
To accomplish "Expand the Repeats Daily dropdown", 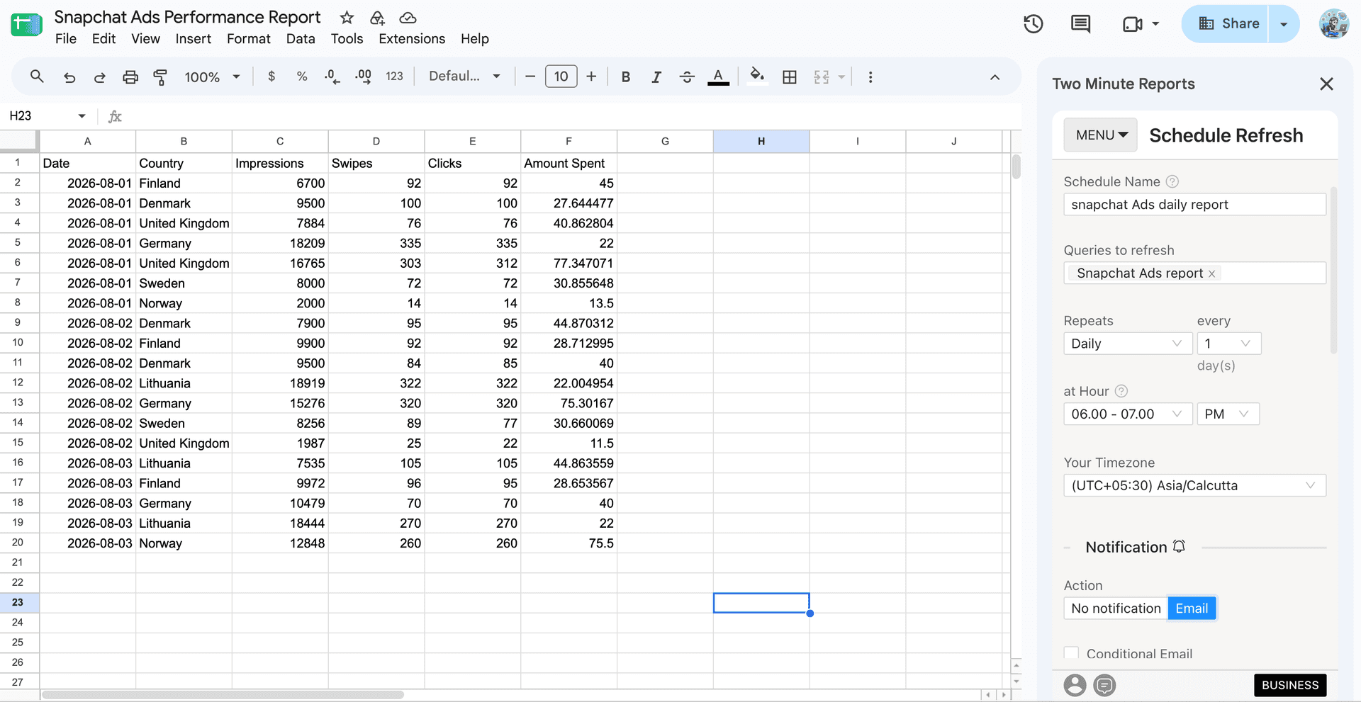I will tap(1126, 344).
